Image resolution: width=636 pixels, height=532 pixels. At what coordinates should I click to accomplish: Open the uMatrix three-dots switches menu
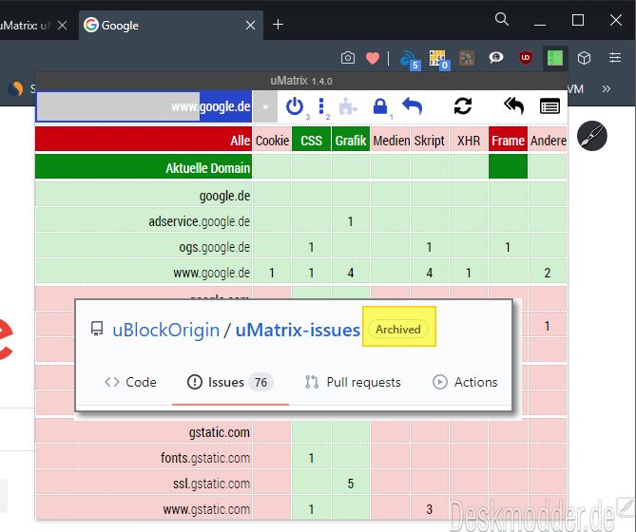[321, 106]
